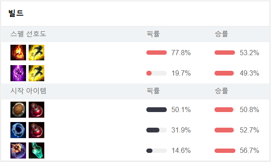Click the 56.7% win rate bar
Viewport: 271px width, 162px height.
click(x=225, y=151)
